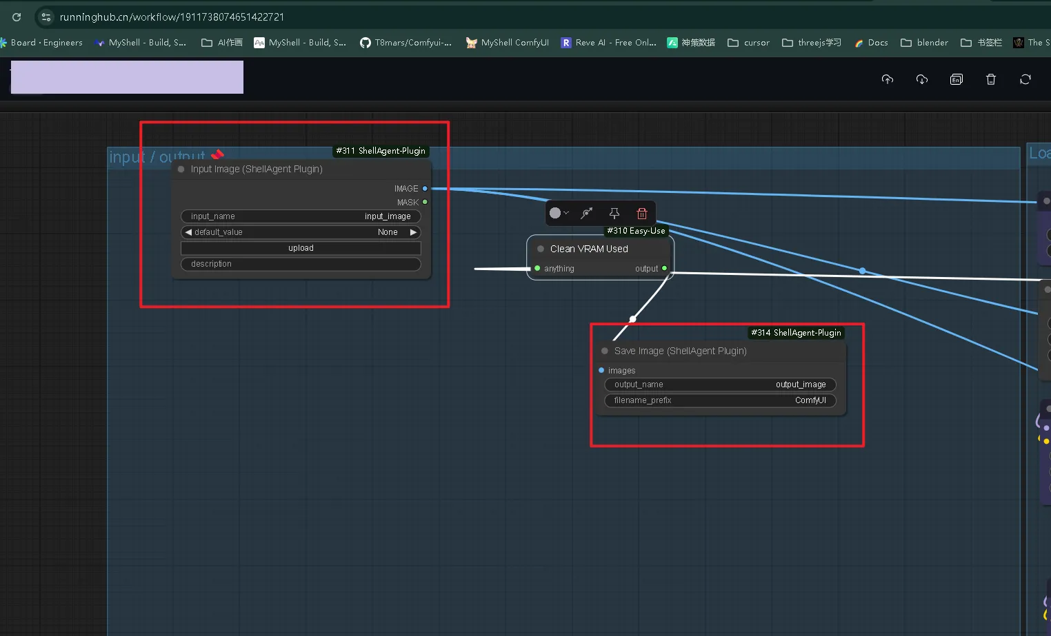Viewport: 1051px width, 636px height.
Task: Edit the filename_prefix field showing ComfyUI
Action: (x=720, y=400)
